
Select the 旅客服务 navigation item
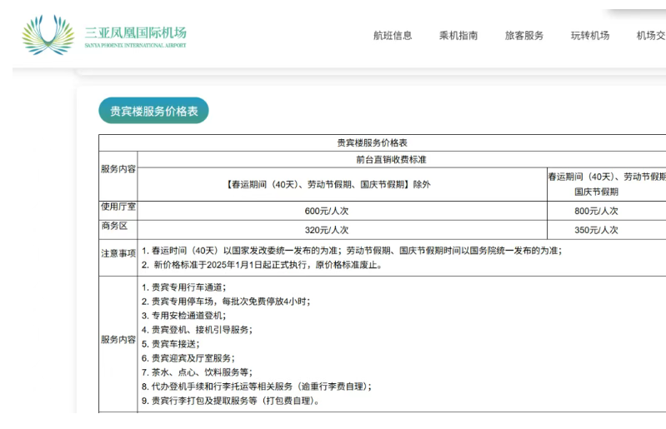pos(524,36)
